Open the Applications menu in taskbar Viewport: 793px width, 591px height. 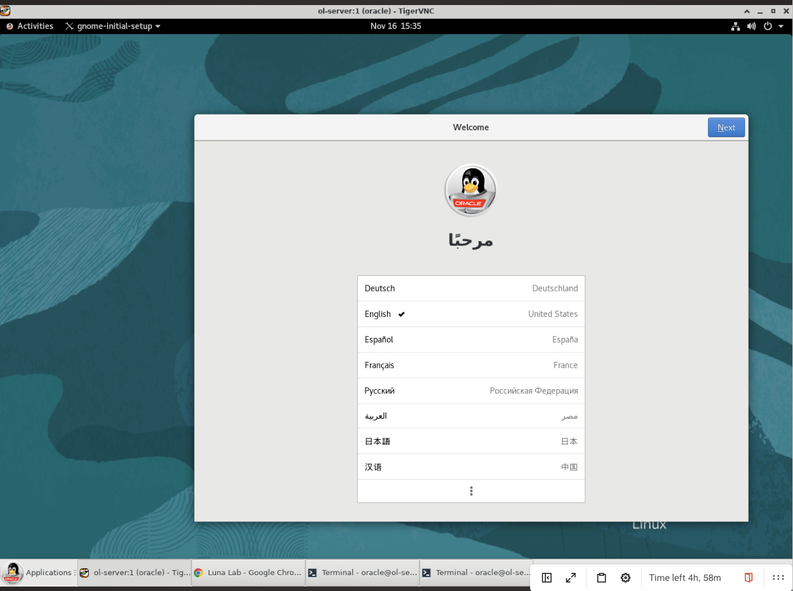click(38, 573)
